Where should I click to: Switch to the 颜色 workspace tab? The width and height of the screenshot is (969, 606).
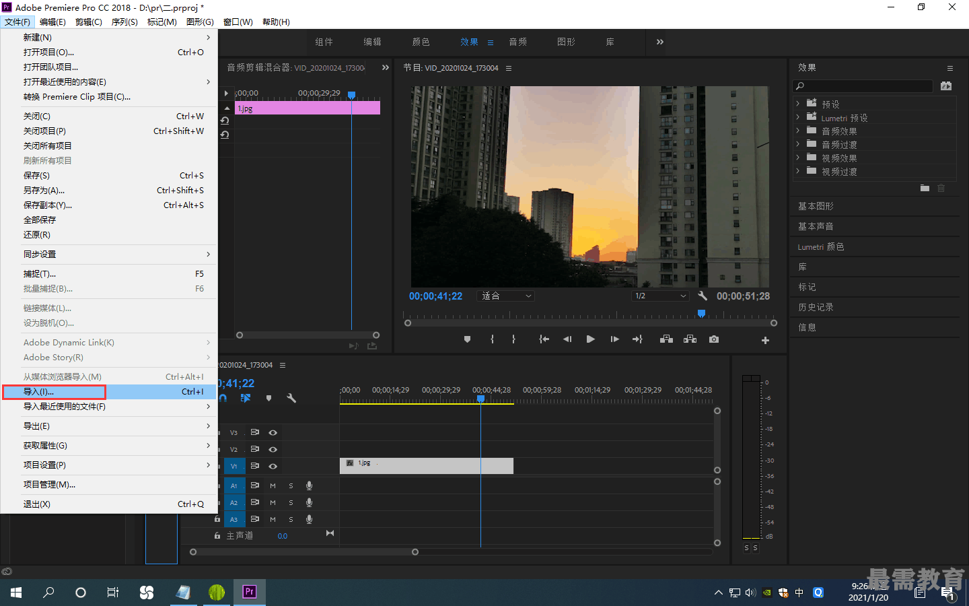tap(421, 42)
